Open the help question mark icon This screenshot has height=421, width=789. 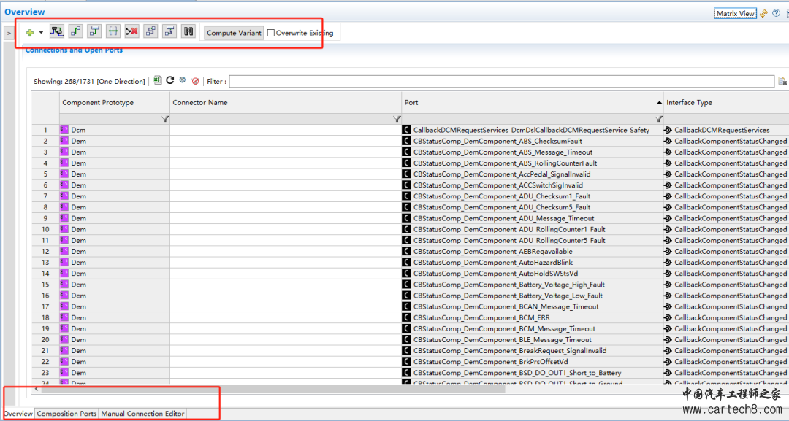coord(777,14)
